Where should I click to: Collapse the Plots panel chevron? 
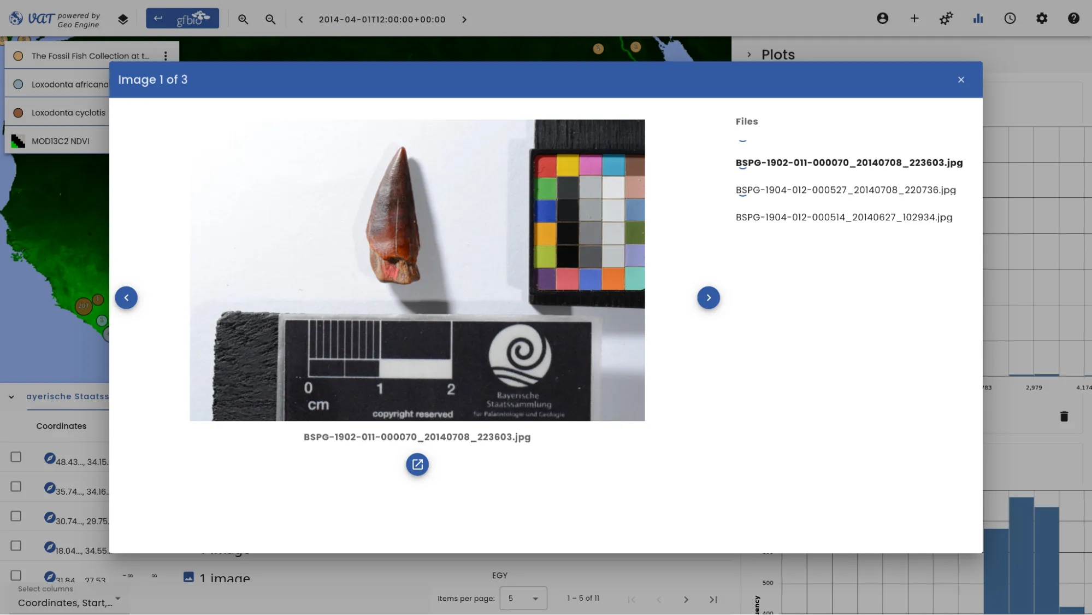tap(749, 55)
